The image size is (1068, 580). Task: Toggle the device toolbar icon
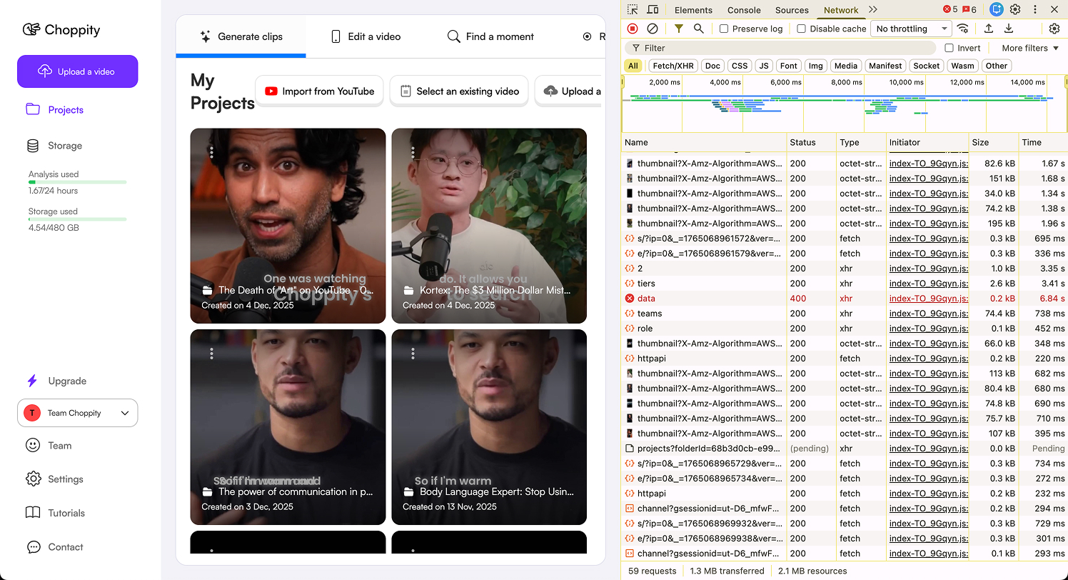653,10
